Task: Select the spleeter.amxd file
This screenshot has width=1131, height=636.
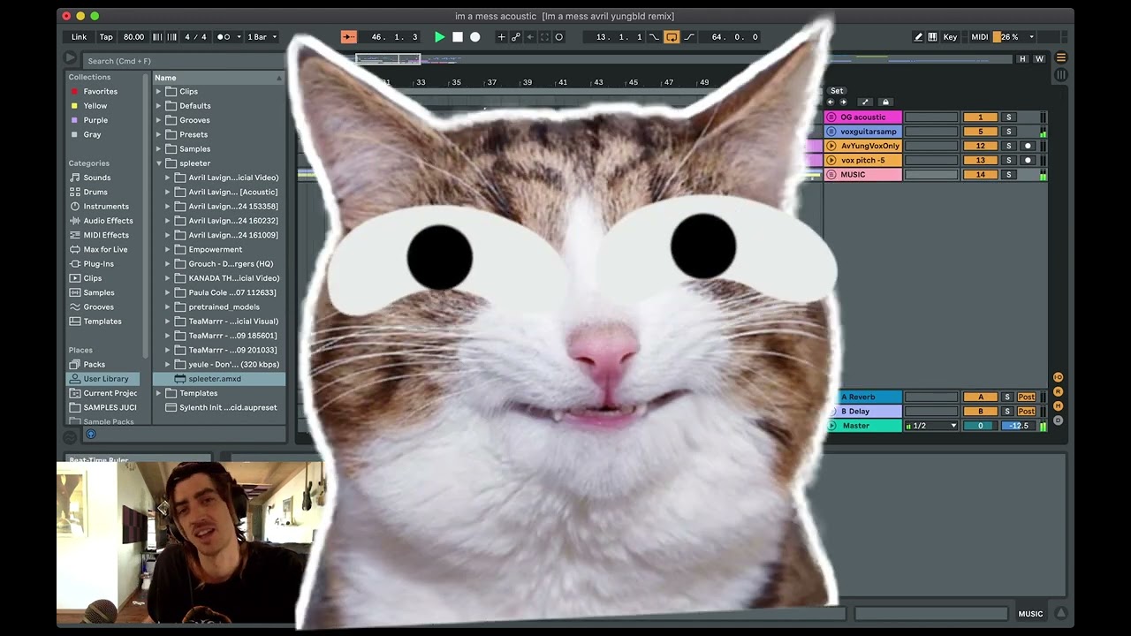Action: click(x=218, y=379)
